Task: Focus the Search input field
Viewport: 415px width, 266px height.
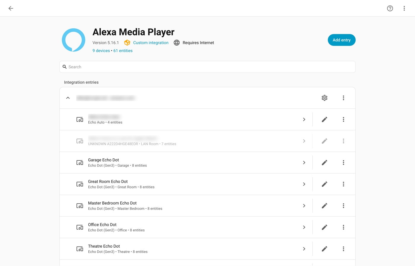Action: [207, 67]
